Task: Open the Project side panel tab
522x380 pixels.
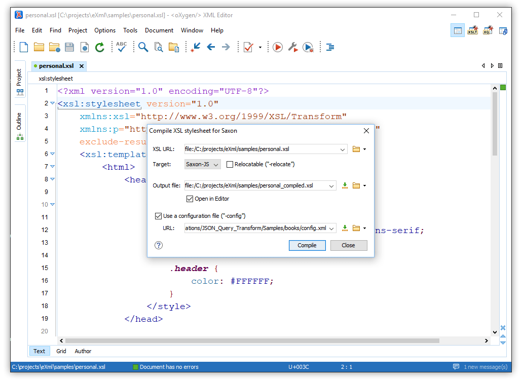Action: (x=19, y=79)
